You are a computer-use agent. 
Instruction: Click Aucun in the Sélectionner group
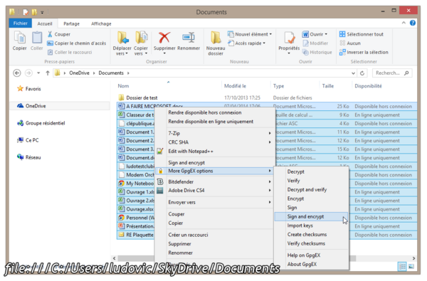[x=350, y=43]
